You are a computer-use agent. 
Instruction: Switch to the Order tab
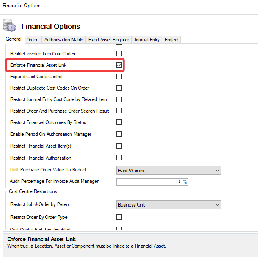click(32, 40)
